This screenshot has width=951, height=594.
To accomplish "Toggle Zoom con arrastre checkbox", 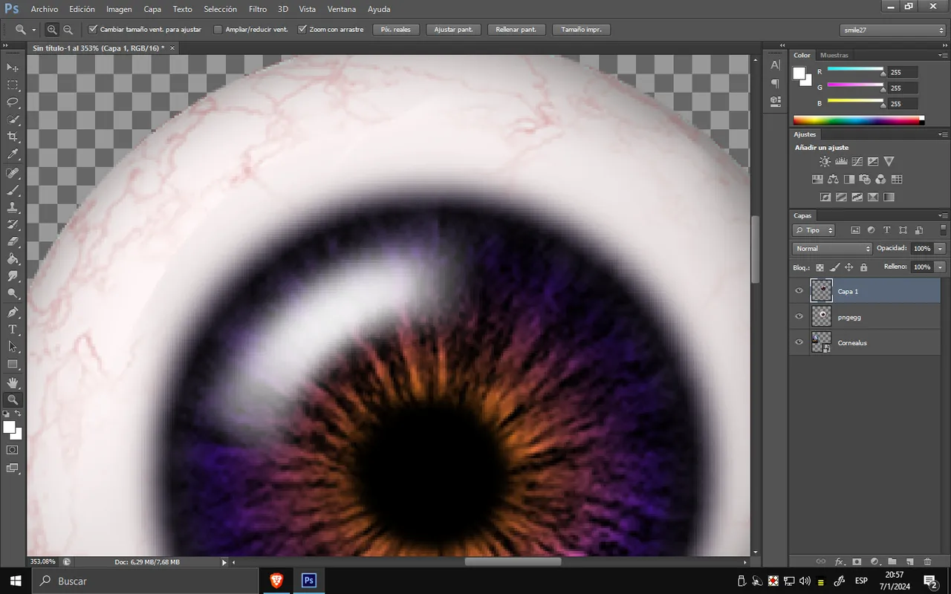I will 302,30.
